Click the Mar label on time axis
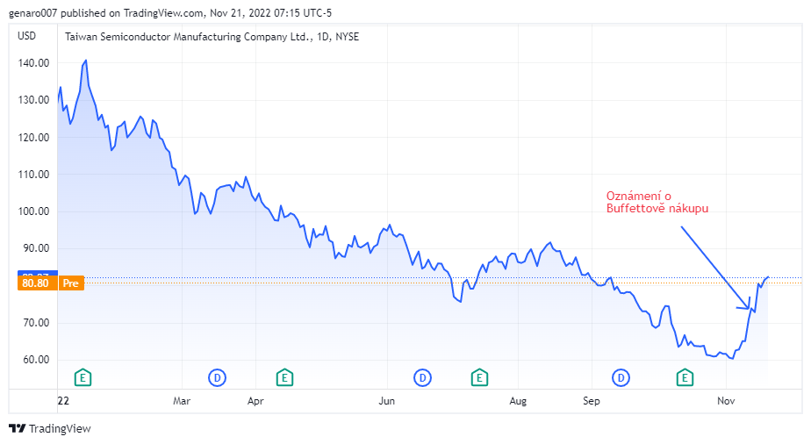 pos(182,401)
